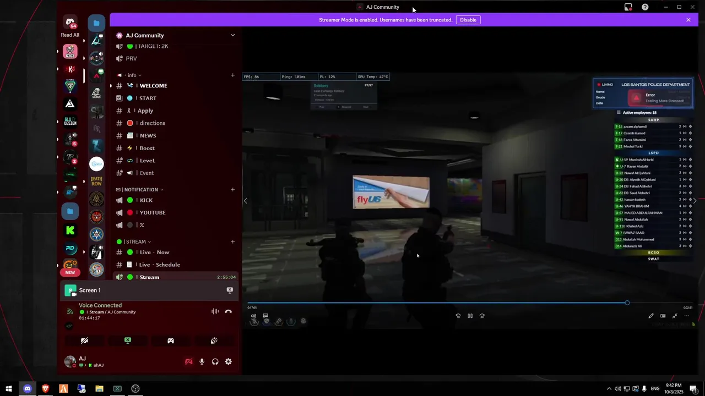Viewport: 705px width, 396px height.
Task: Open Discord from Windows taskbar
Action: 28,388
